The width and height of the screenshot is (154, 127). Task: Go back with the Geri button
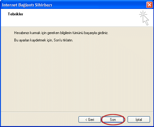(x=90, y=119)
